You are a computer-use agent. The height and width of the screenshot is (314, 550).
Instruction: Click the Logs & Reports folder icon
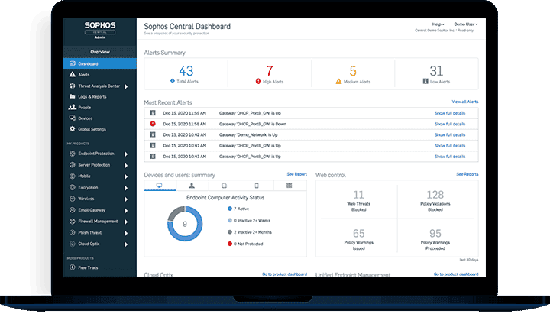(x=73, y=96)
